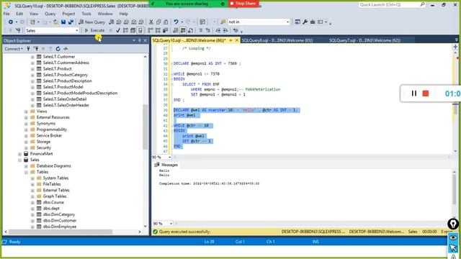Click Object Explorer Connect plug icon
461x259 pixels.
click(28, 49)
